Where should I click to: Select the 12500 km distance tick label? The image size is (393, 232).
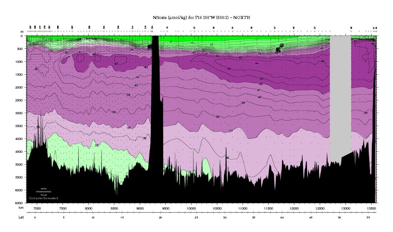(320, 208)
